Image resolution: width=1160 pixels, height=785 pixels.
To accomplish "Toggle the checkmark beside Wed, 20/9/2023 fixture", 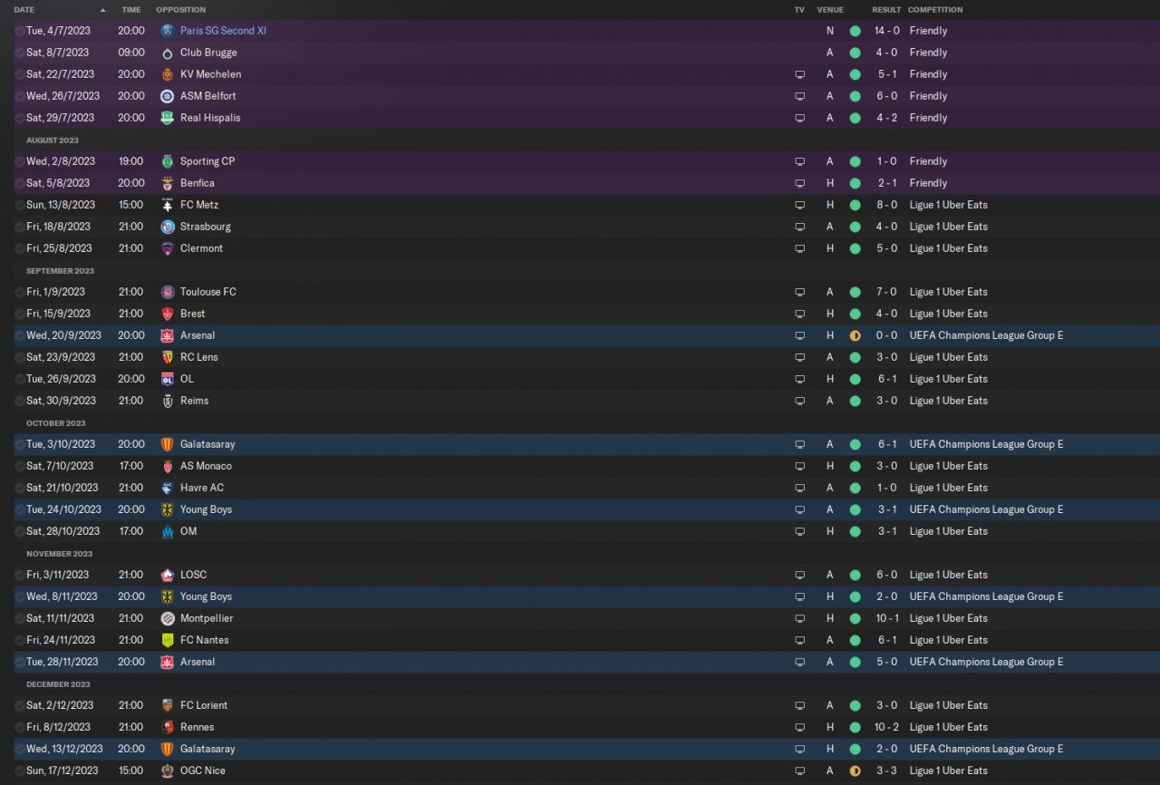I will pos(20,335).
